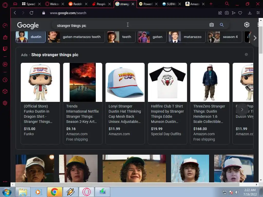The image size is (263, 197).
Task: Click the Google search box text
Action: [x=72, y=26]
